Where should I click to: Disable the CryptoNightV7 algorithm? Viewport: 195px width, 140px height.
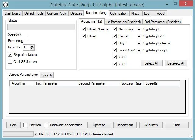(139, 36)
